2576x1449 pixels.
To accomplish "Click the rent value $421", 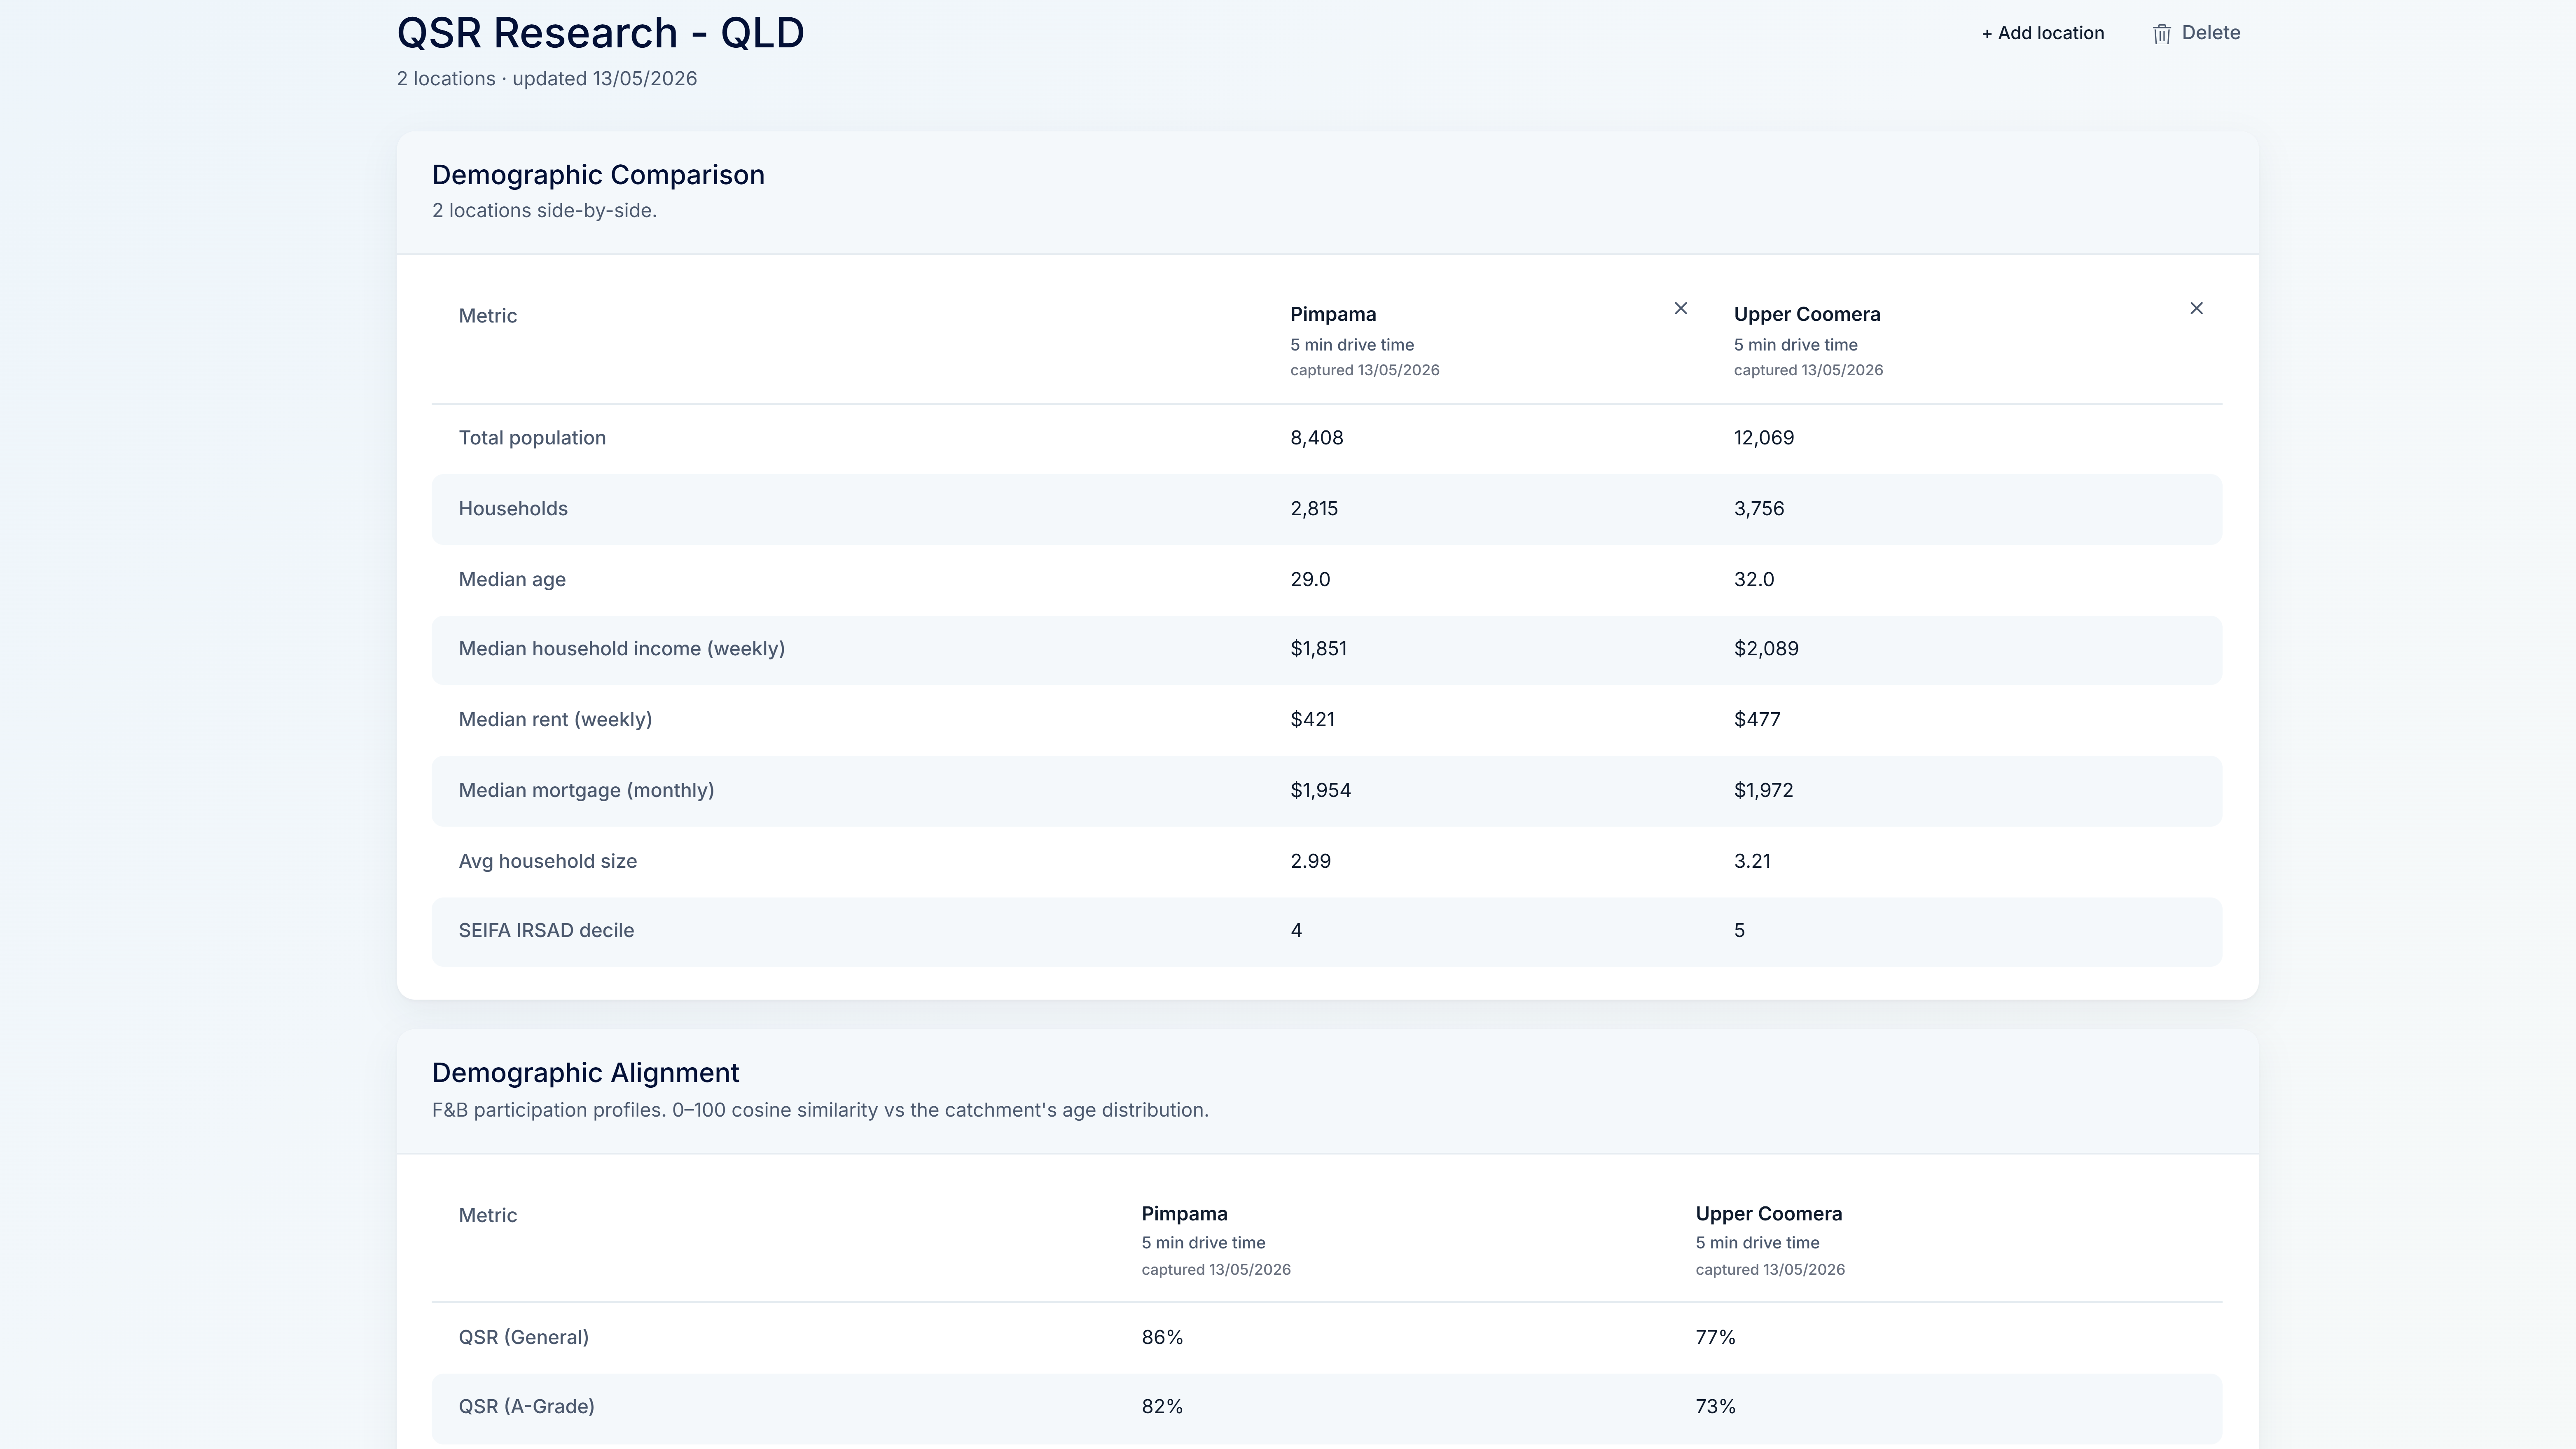I will coord(1312,720).
